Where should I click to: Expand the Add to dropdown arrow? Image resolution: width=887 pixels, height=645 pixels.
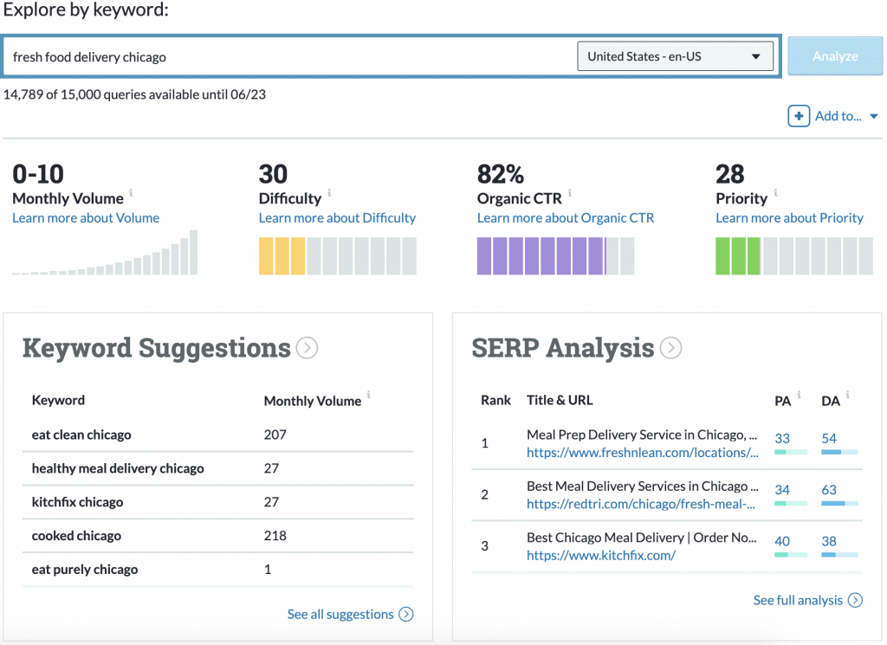[873, 117]
